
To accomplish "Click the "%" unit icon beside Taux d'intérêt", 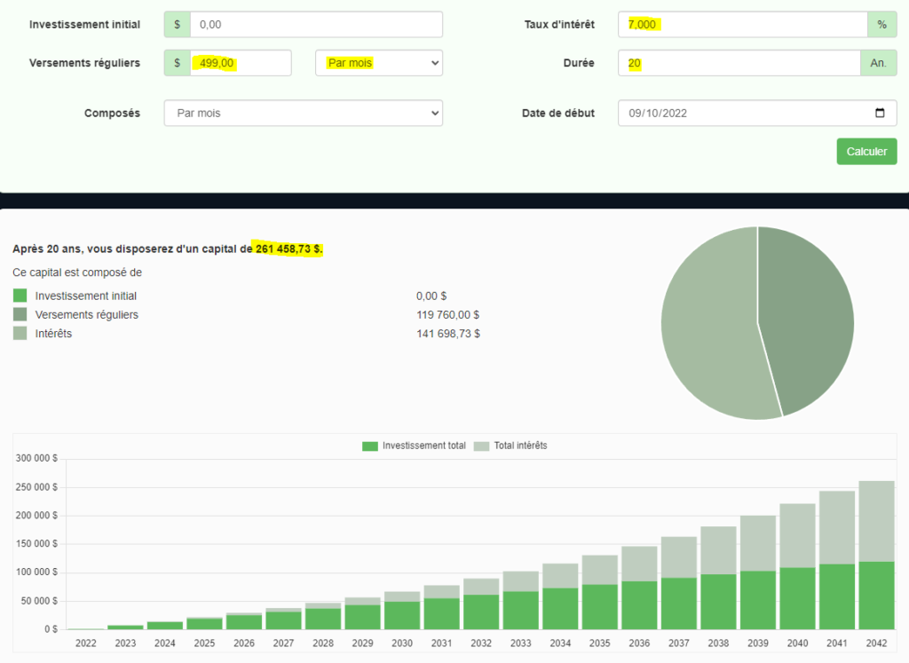I will 882,24.
